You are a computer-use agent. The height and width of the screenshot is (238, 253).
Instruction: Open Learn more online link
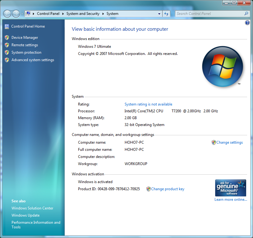(x=231, y=200)
